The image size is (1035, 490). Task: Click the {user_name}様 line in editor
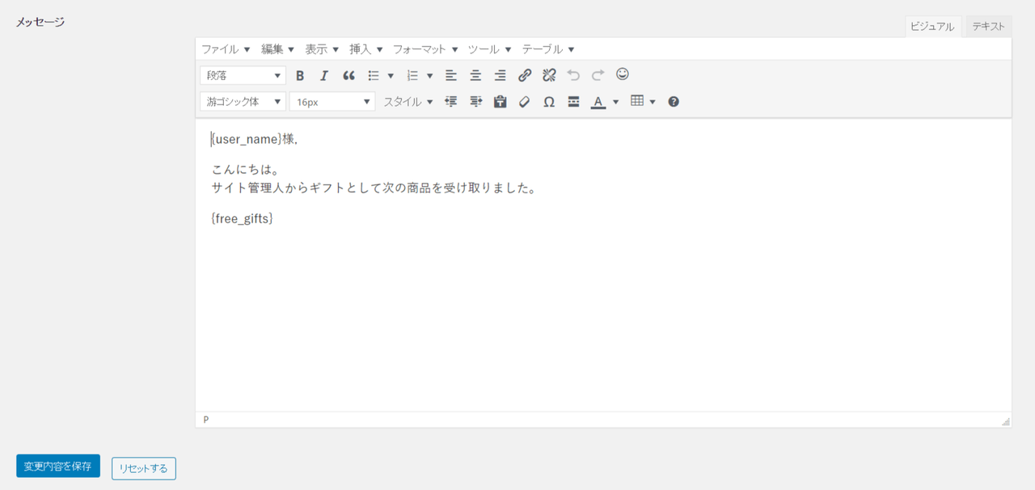pos(255,139)
